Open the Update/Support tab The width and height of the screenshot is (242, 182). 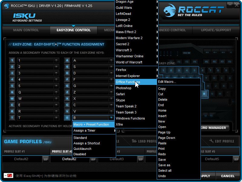pyautogui.click(x=216, y=30)
